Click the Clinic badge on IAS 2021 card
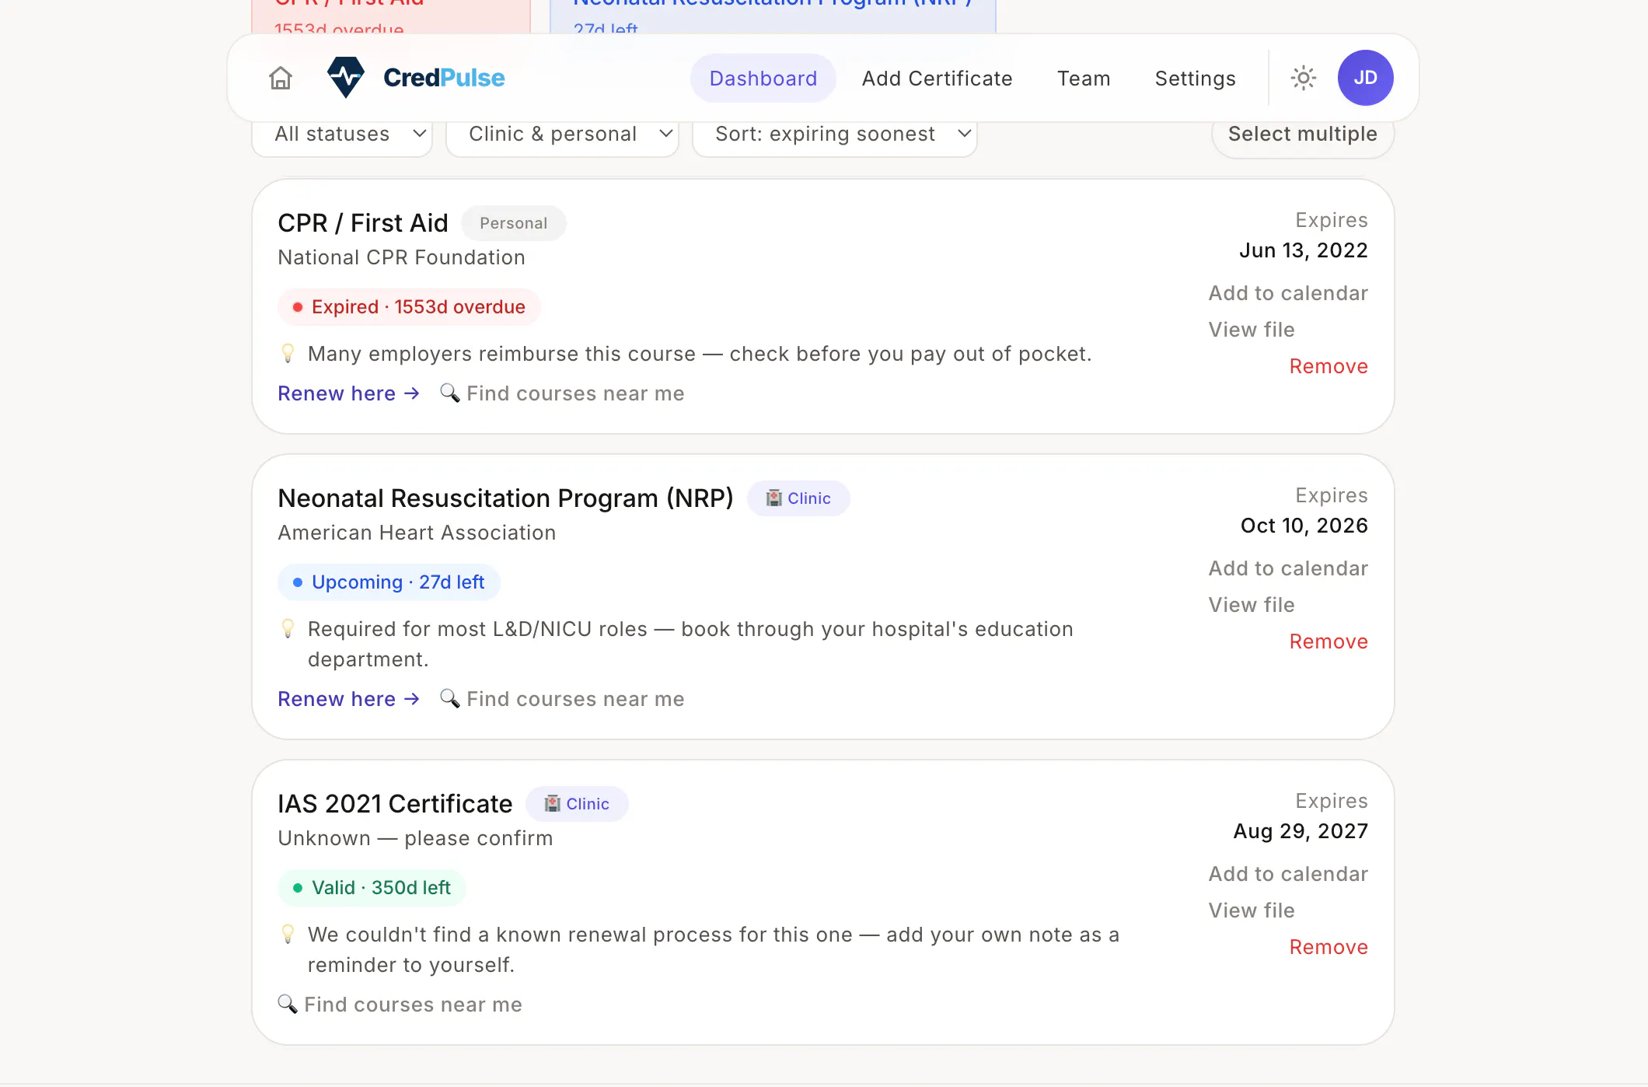Viewport: 1648px width, 1087px height. [577, 804]
